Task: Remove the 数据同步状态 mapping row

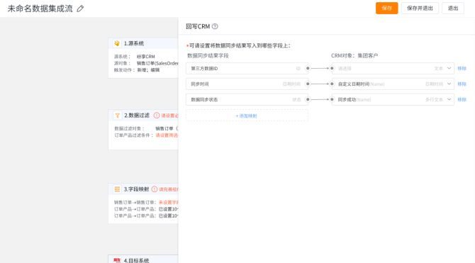Action: (x=462, y=99)
